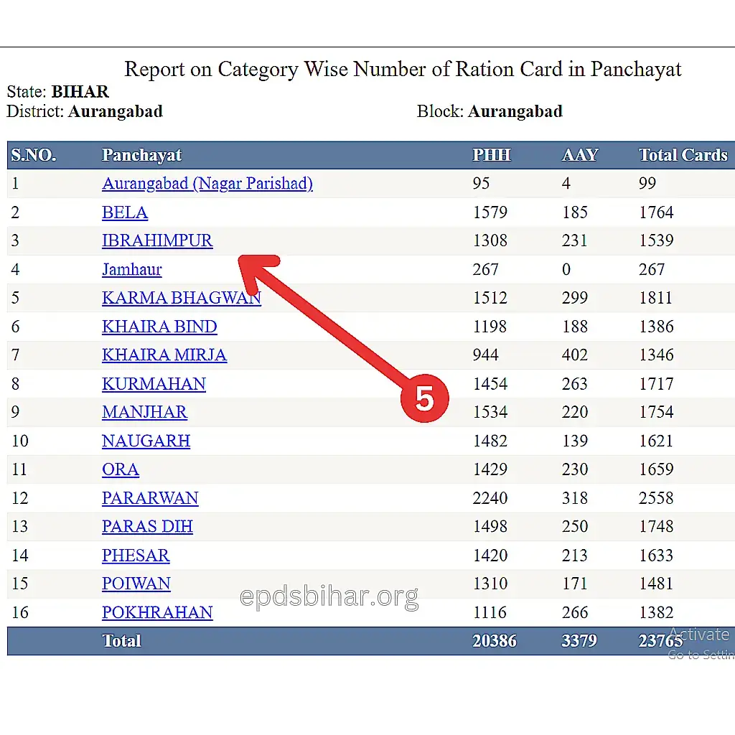Click the PHESAR panchayat link
735x735 pixels.
pos(136,556)
